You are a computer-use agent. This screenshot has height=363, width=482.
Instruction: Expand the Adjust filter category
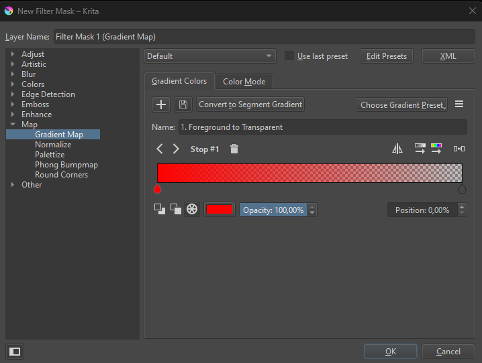13,54
